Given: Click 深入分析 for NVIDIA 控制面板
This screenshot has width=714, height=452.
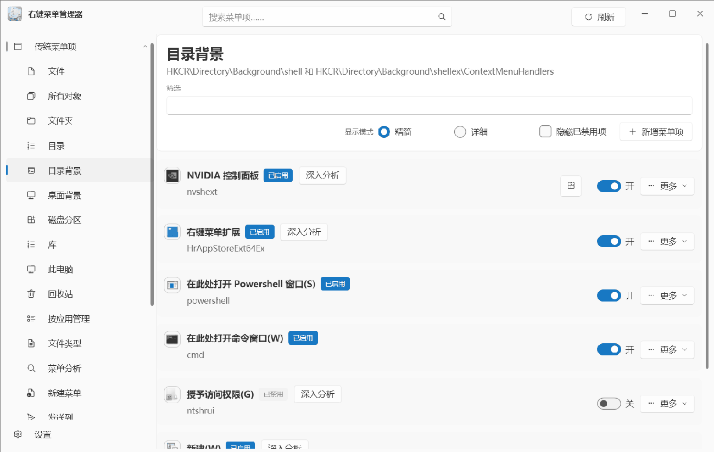Looking at the screenshot, I should click(x=322, y=175).
